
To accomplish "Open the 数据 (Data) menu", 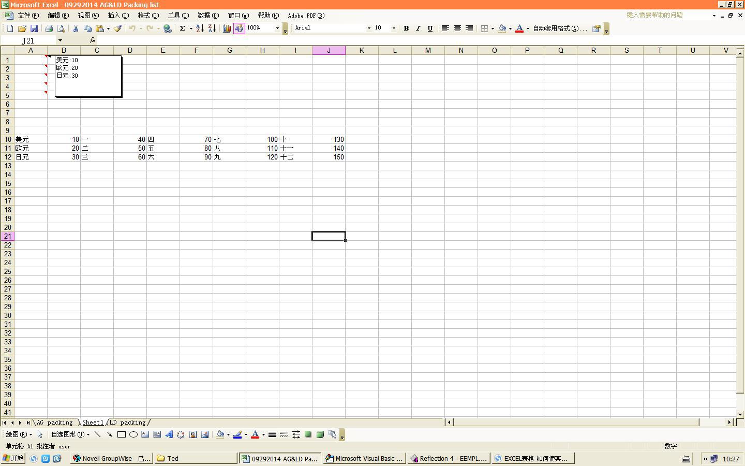I will pos(208,16).
